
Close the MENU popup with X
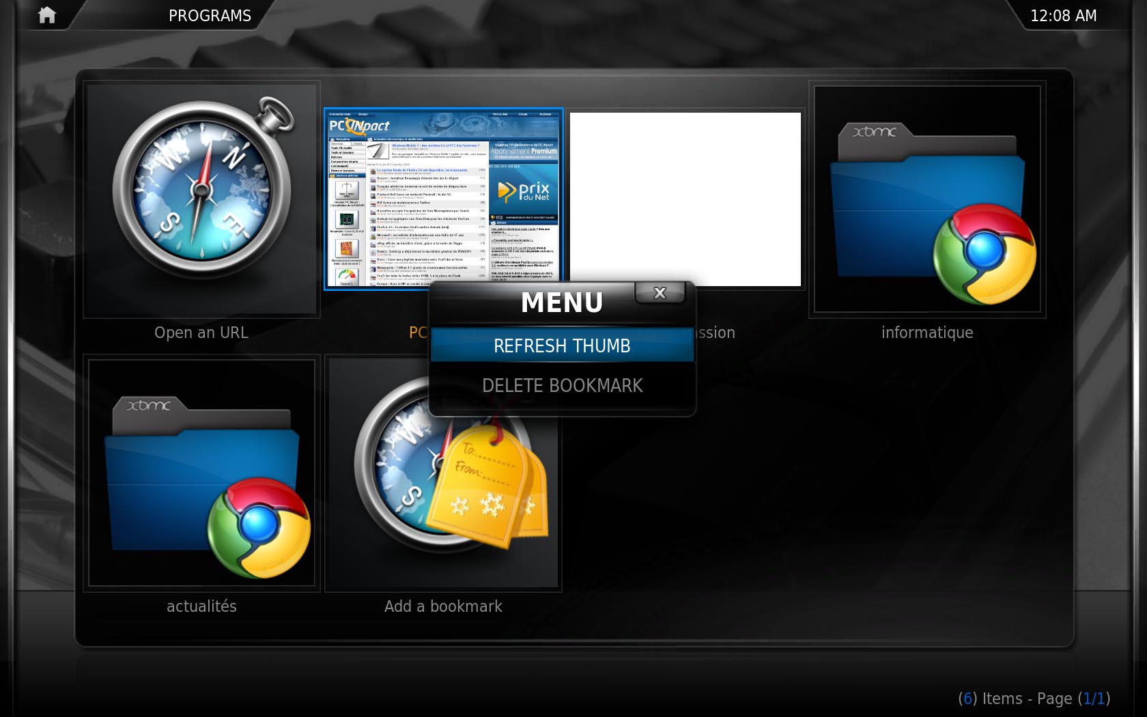coord(660,293)
